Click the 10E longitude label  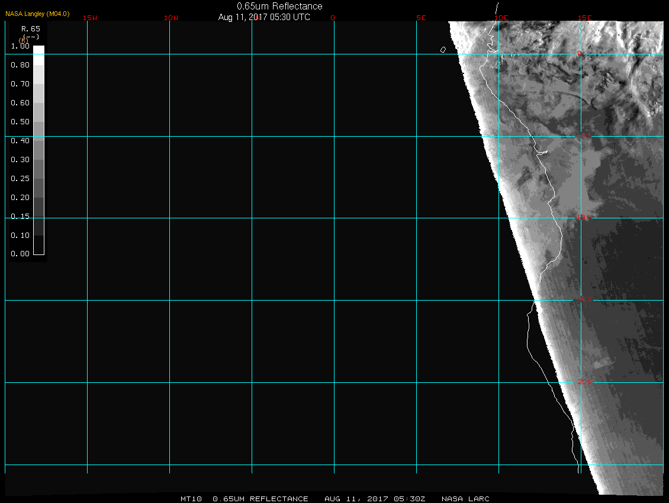pos(501,18)
